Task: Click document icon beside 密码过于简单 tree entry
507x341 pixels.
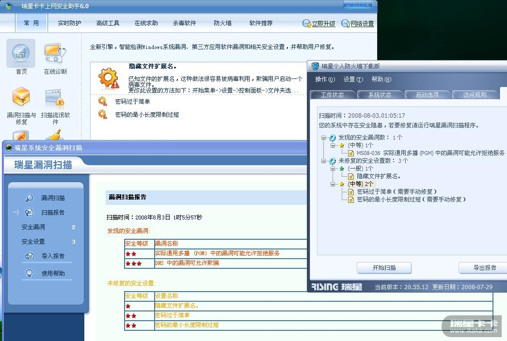Action: click(x=351, y=192)
